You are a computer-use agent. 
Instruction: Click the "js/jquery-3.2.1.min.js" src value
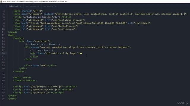(46, 86)
